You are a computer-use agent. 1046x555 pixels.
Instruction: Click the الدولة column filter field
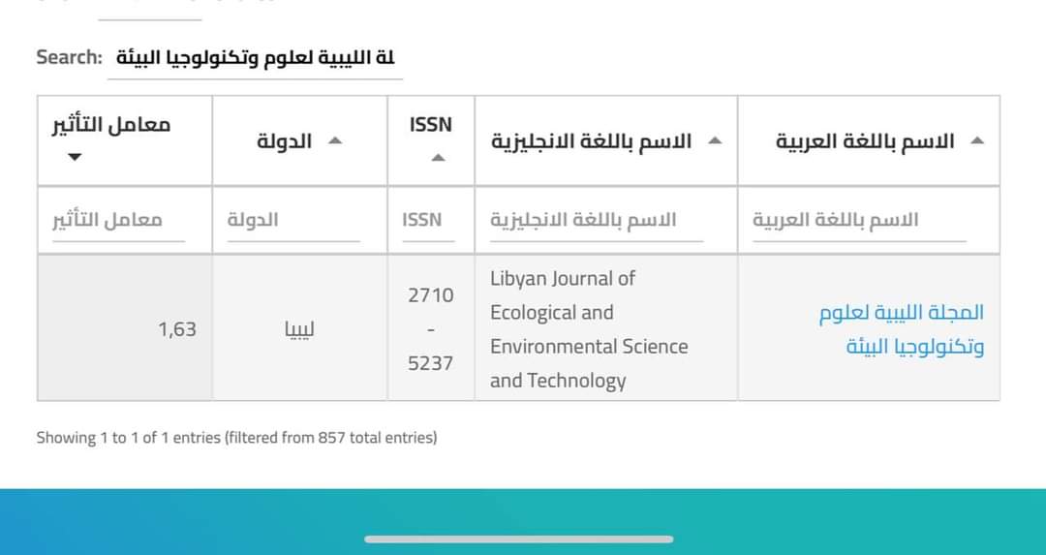click(292, 221)
